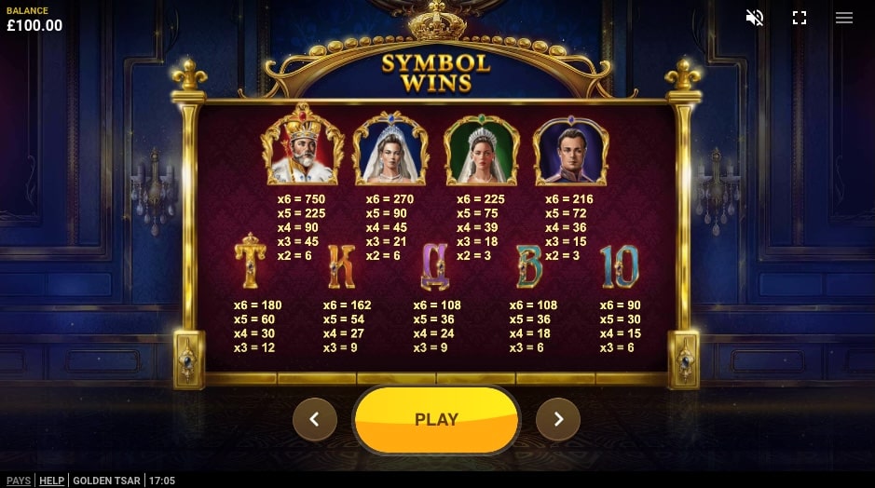Unmute the game sound
The image size is (875, 488).
point(755,18)
